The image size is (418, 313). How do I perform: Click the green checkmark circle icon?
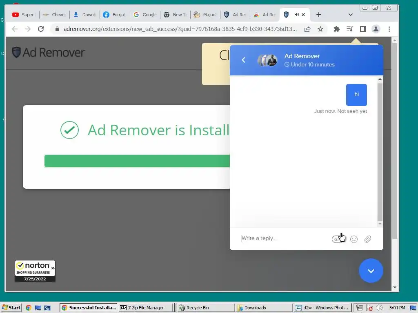point(69,130)
